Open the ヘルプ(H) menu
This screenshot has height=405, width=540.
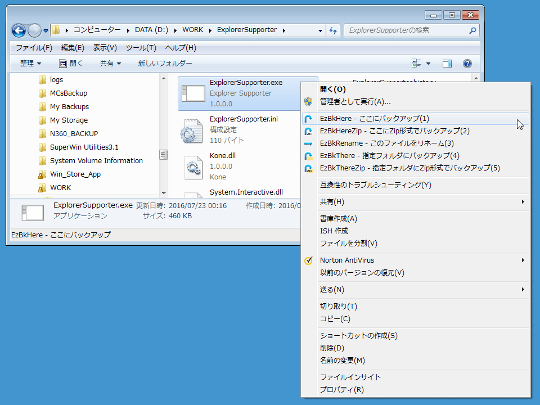click(x=181, y=47)
